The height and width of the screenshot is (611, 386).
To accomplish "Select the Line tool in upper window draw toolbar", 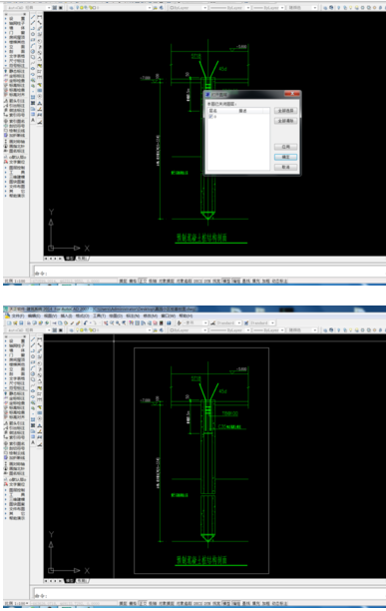I will 33,17.
